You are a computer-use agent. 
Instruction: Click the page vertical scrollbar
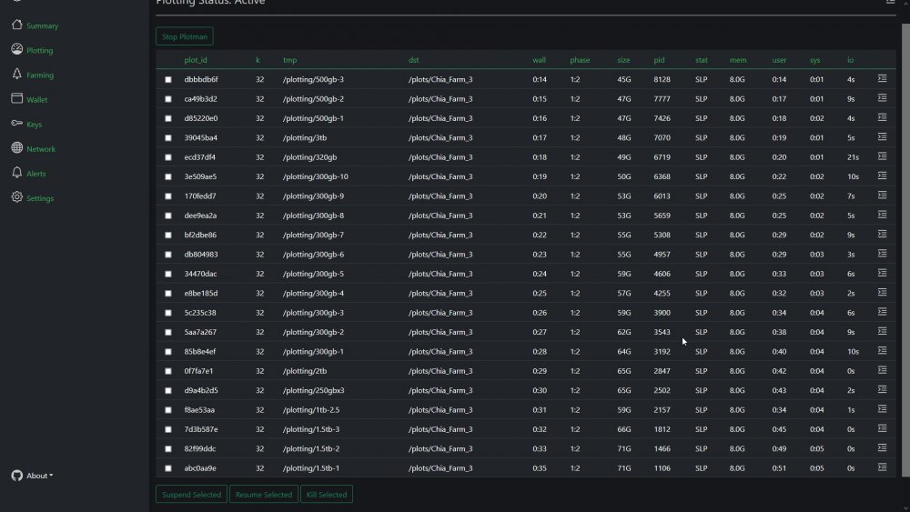tap(905, 249)
